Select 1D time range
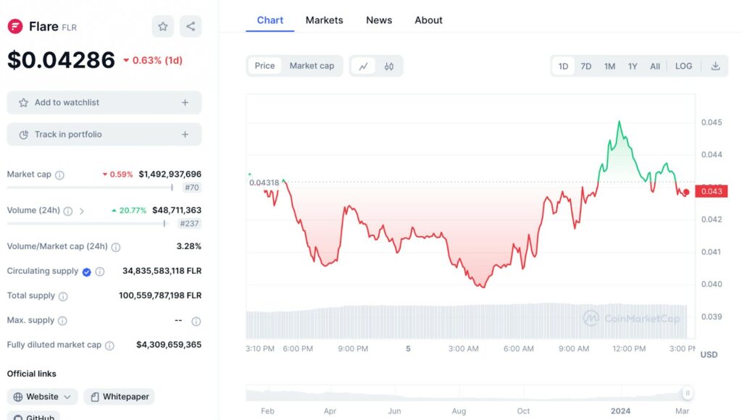Screen dimensions: 742x420 (x=563, y=66)
